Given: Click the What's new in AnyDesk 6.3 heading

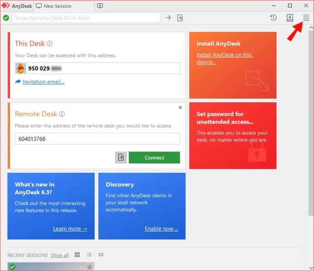Looking at the screenshot, I should click(35, 188).
